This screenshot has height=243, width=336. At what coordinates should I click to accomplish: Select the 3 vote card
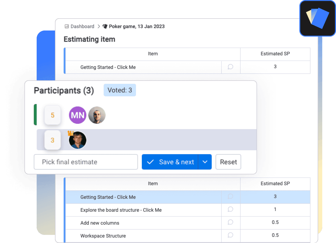[52, 140]
